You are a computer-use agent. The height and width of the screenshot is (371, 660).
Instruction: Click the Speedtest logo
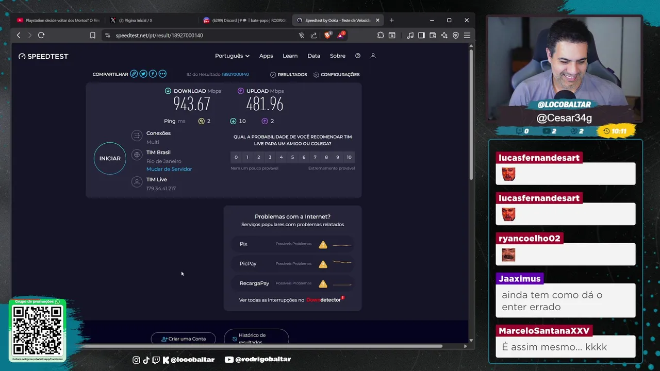[x=43, y=56]
